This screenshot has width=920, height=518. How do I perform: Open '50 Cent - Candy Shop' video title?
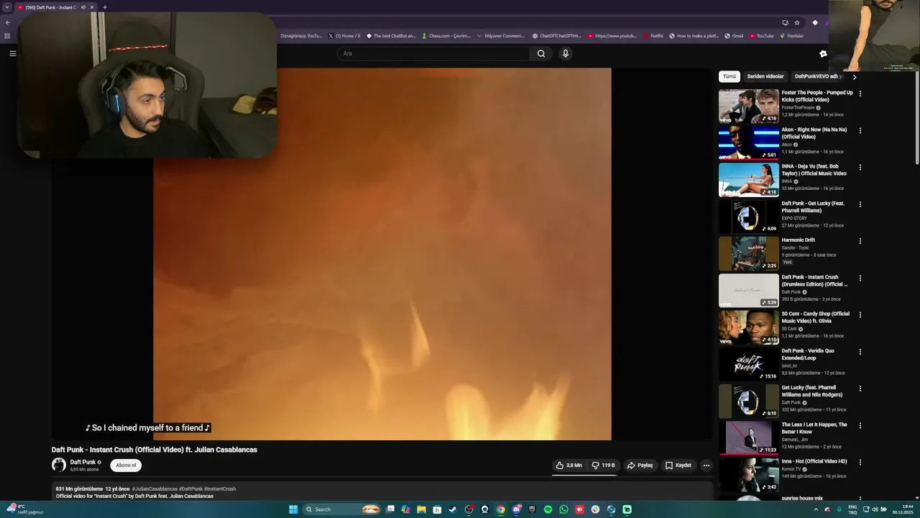tap(816, 317)
